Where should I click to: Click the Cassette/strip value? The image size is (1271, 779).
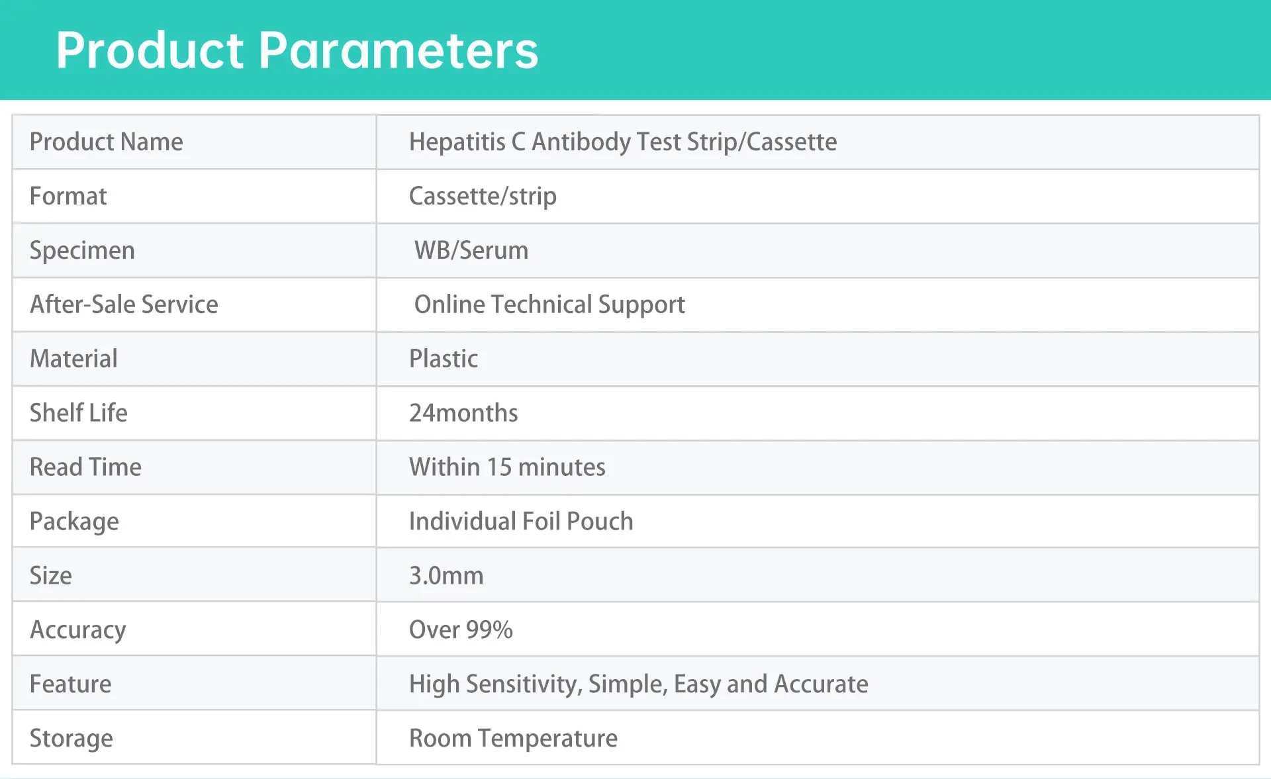pyautogui.click(x=483, y=196)
